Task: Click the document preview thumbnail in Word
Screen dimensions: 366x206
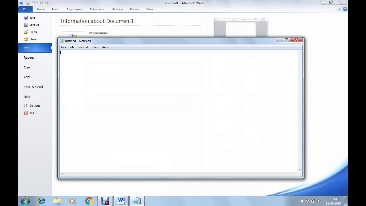Action: tap(241, 27)
